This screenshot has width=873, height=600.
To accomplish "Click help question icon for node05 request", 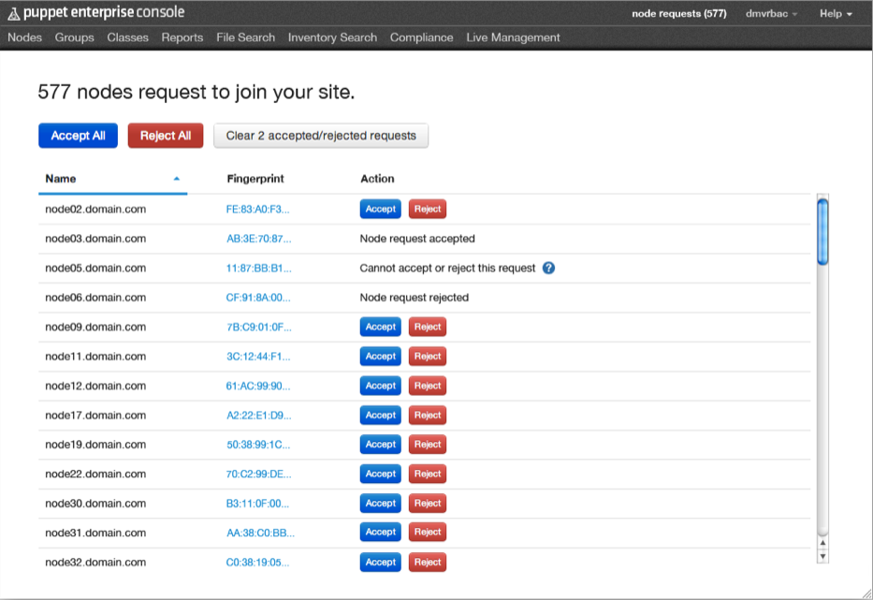I will pyautogui.click(x=548, y=268).
